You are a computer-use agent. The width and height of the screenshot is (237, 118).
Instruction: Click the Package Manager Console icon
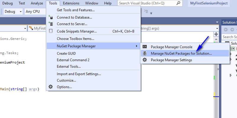coord(145,47)
